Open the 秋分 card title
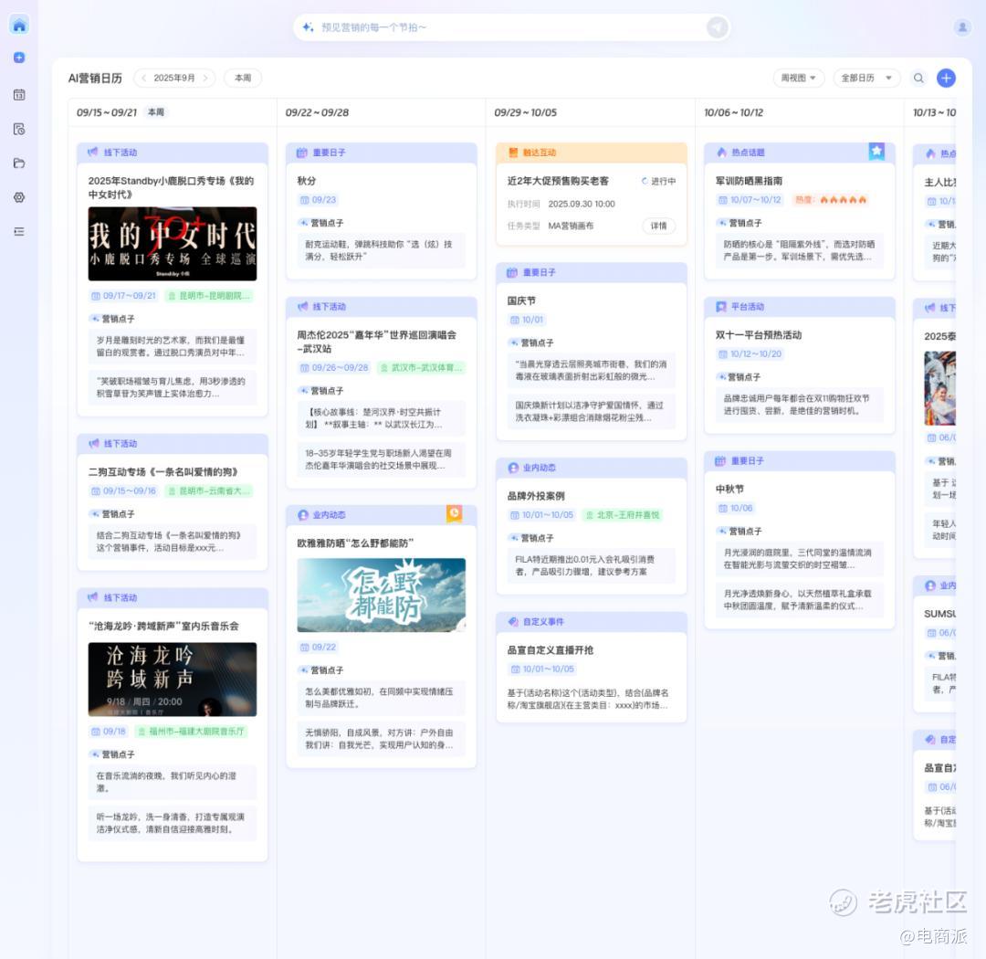Image resolution: width=986 pixels, height=959 pixels. [307, 181]
